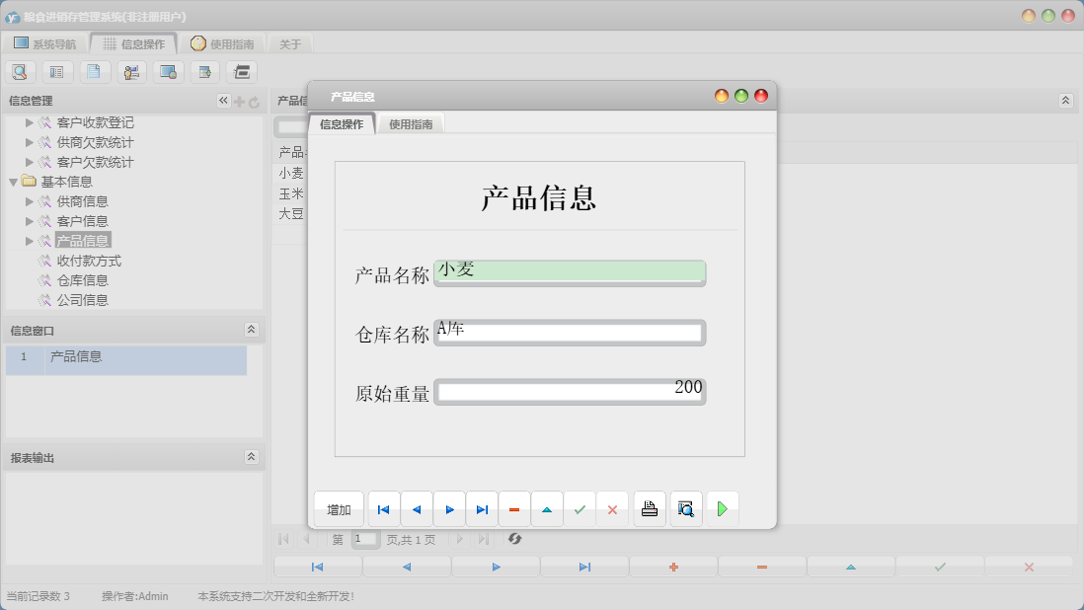Delete the record using the red minus icon
Viewport: 1084px width, 610px height.
514,508
